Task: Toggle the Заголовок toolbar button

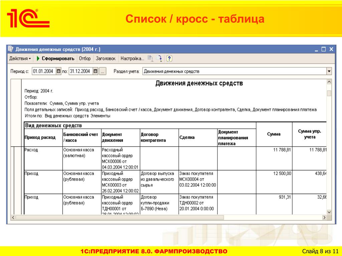Action: pyautogui.click(x=106, y=59)
